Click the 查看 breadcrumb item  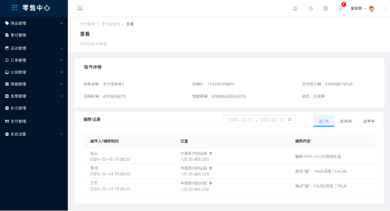130,24
